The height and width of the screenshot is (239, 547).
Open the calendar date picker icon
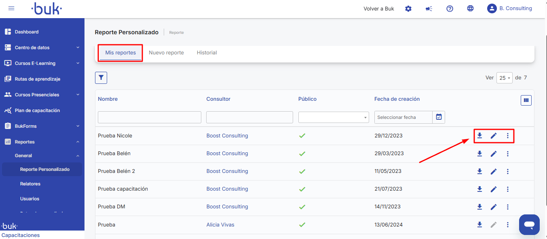pos(439,117)
